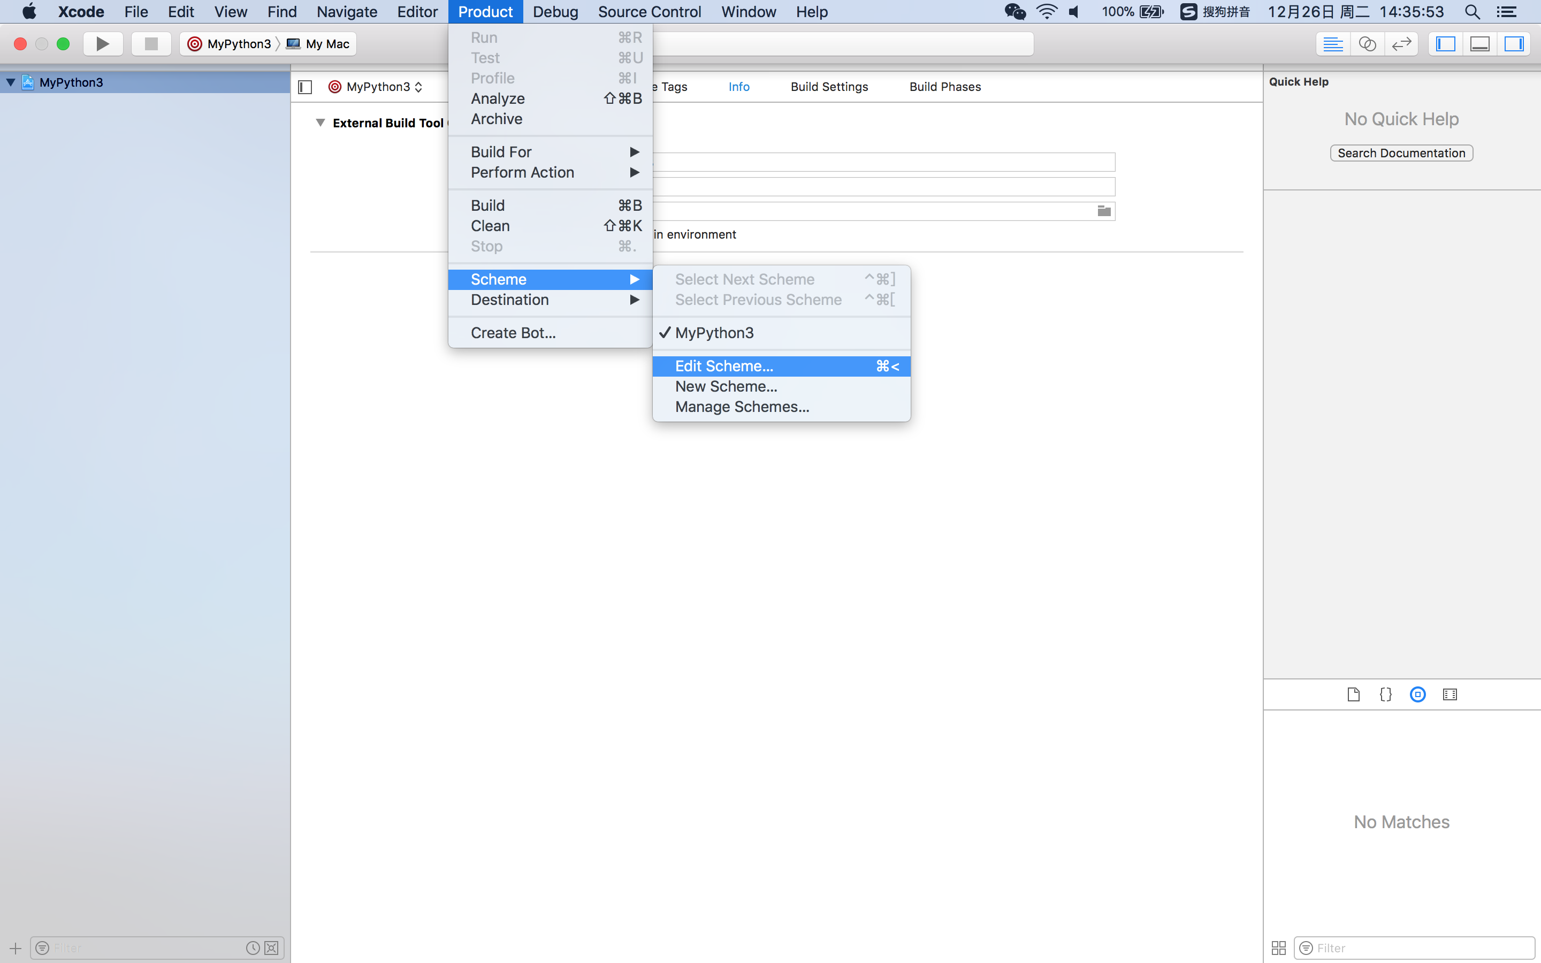This screenshot has height=963, width=1541.
Task: Click the Run play button in toolbar
Action: pyautogui.click(x=103, y=44)
